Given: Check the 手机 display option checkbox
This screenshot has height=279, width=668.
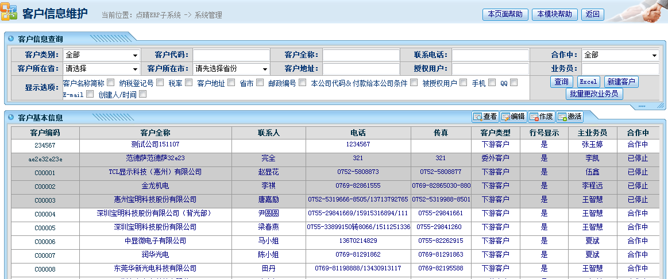Looking at the screenshot, I should click(492, 83).
